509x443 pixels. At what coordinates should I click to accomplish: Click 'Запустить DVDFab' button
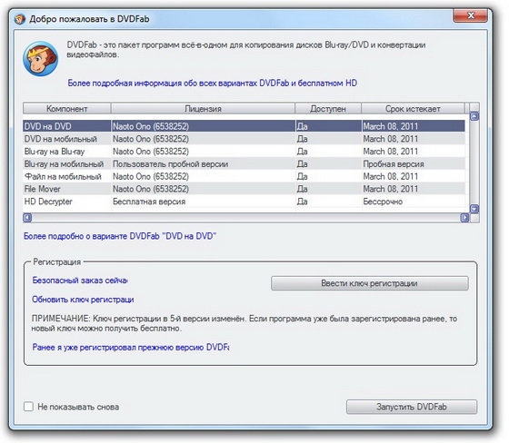412,407
